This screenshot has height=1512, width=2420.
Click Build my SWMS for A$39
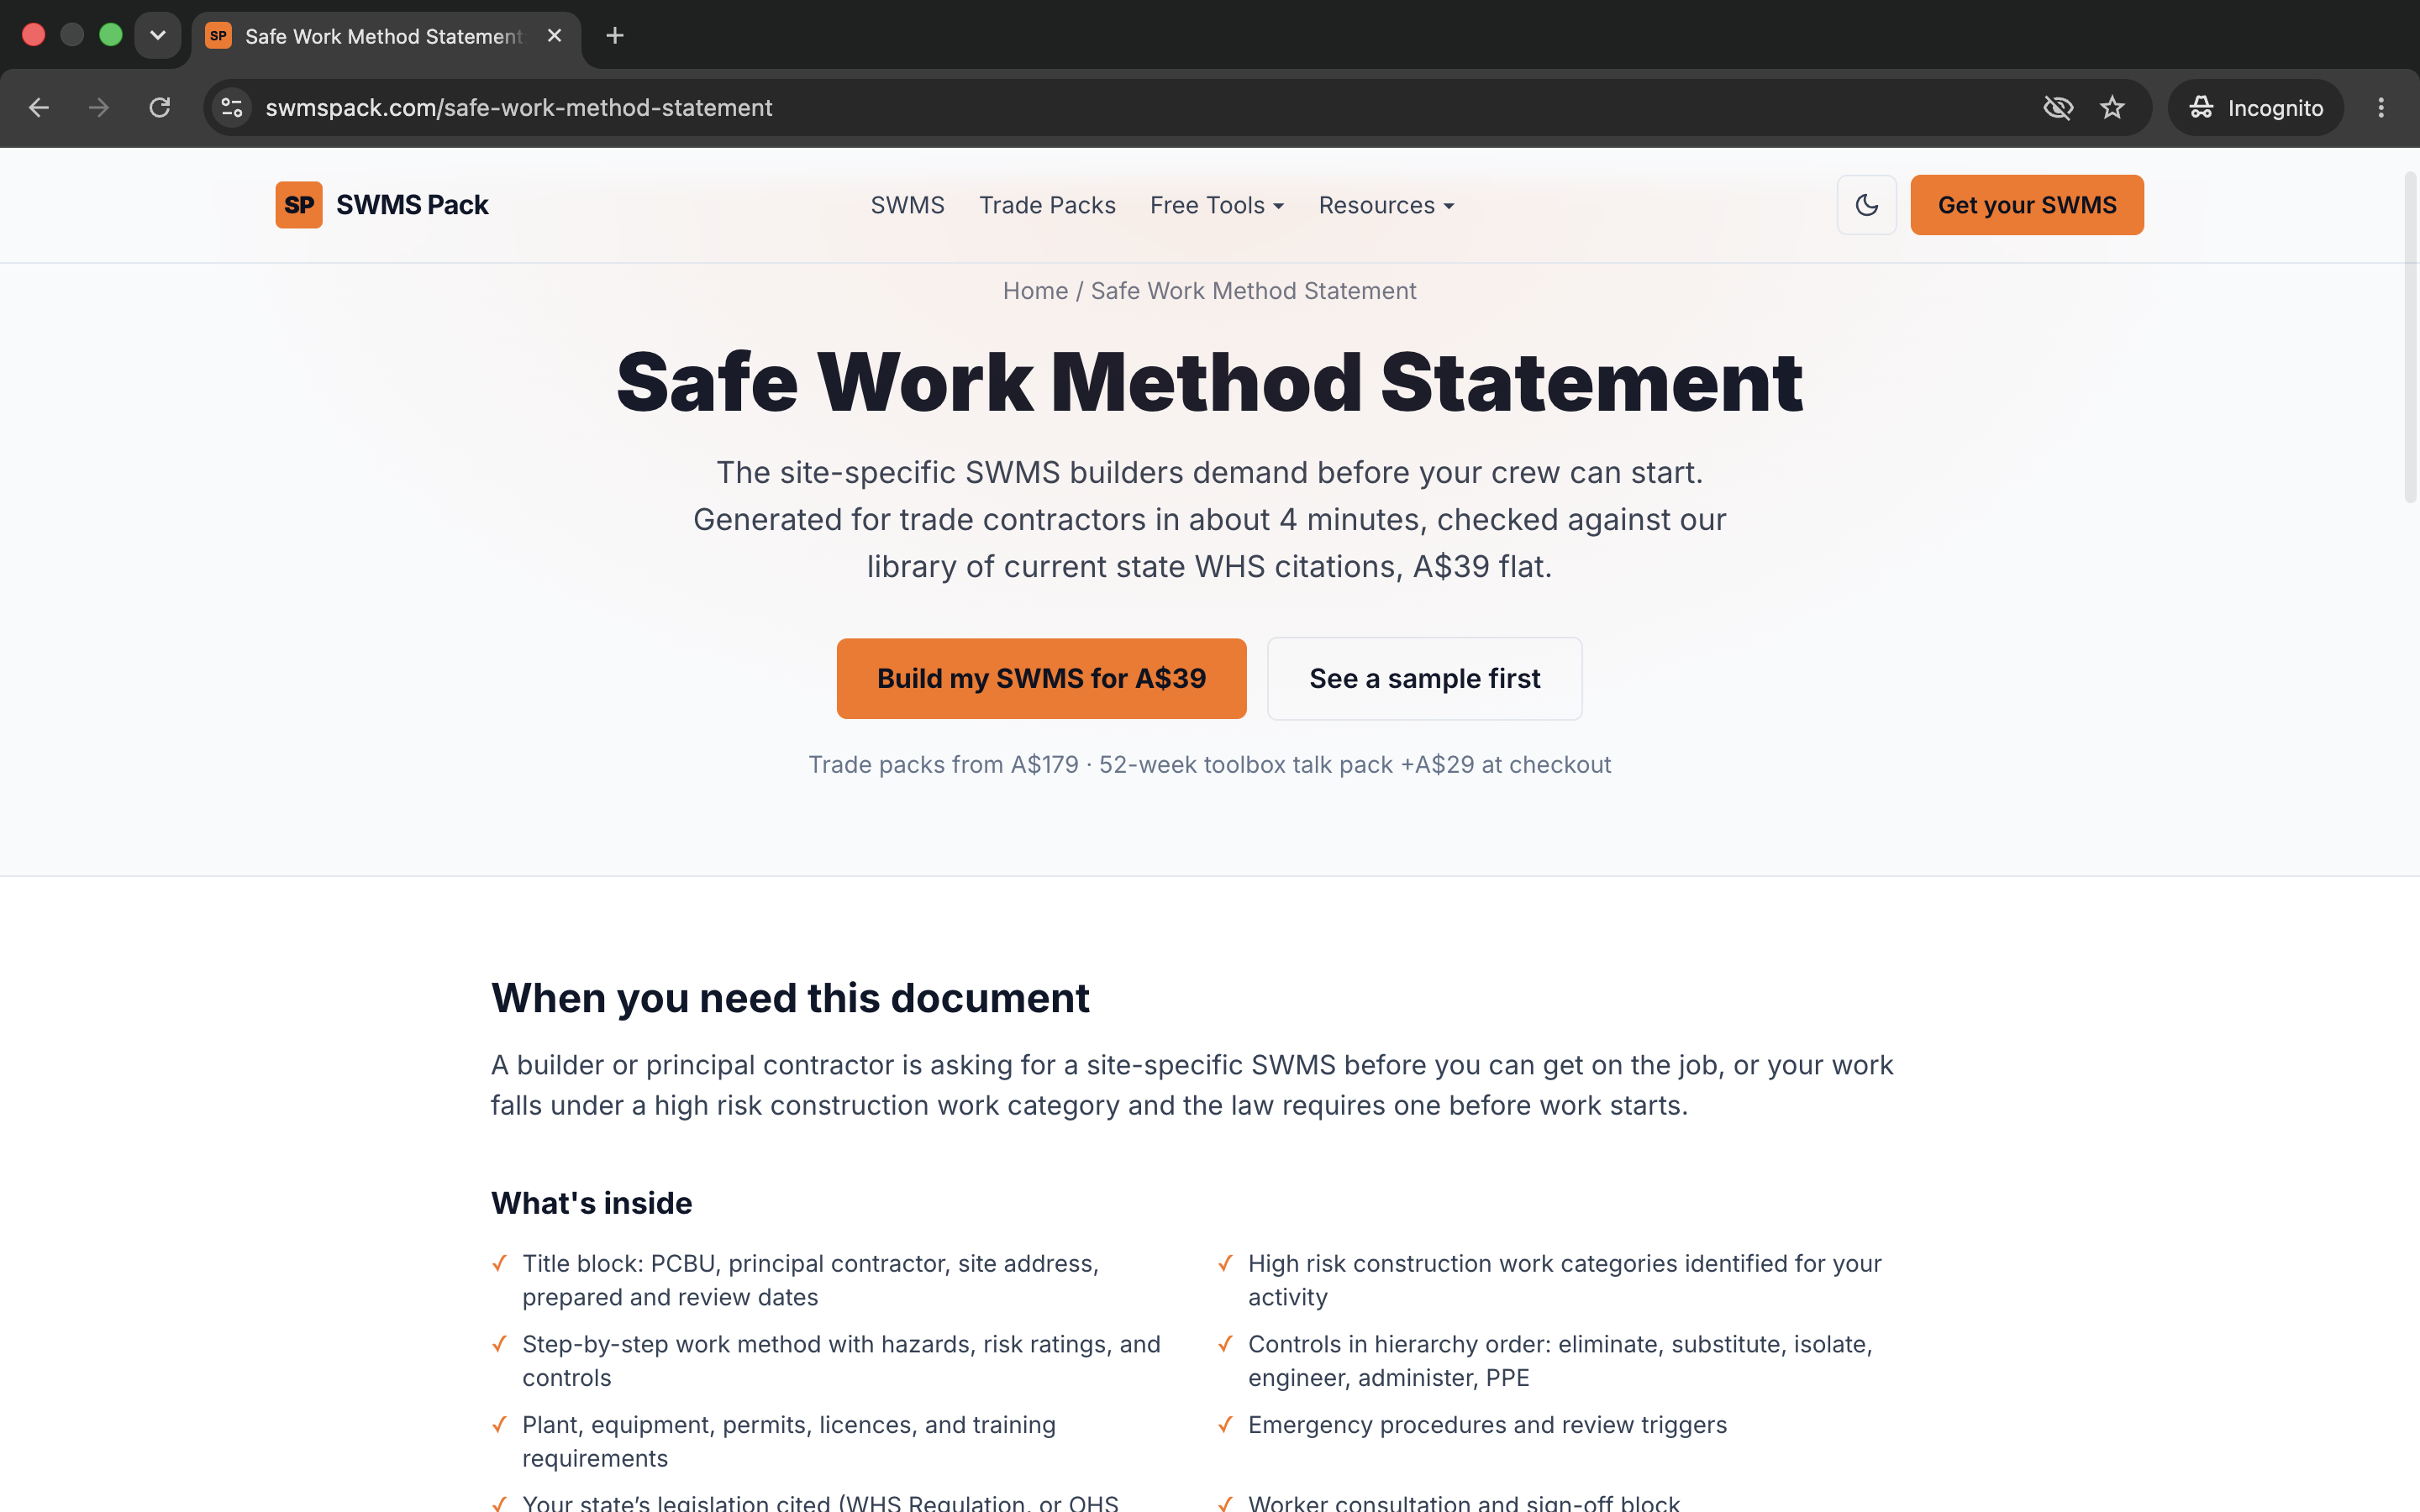1041,679
